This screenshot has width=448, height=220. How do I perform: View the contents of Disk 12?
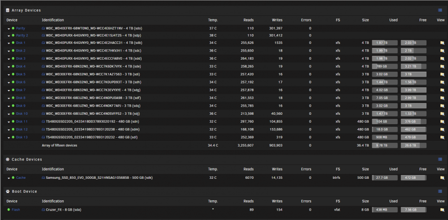tap(442, 129)
